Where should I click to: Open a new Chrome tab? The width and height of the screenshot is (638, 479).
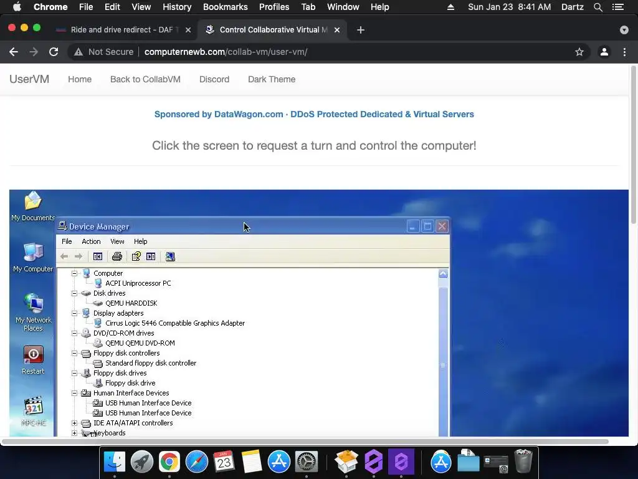coord(361,30)
